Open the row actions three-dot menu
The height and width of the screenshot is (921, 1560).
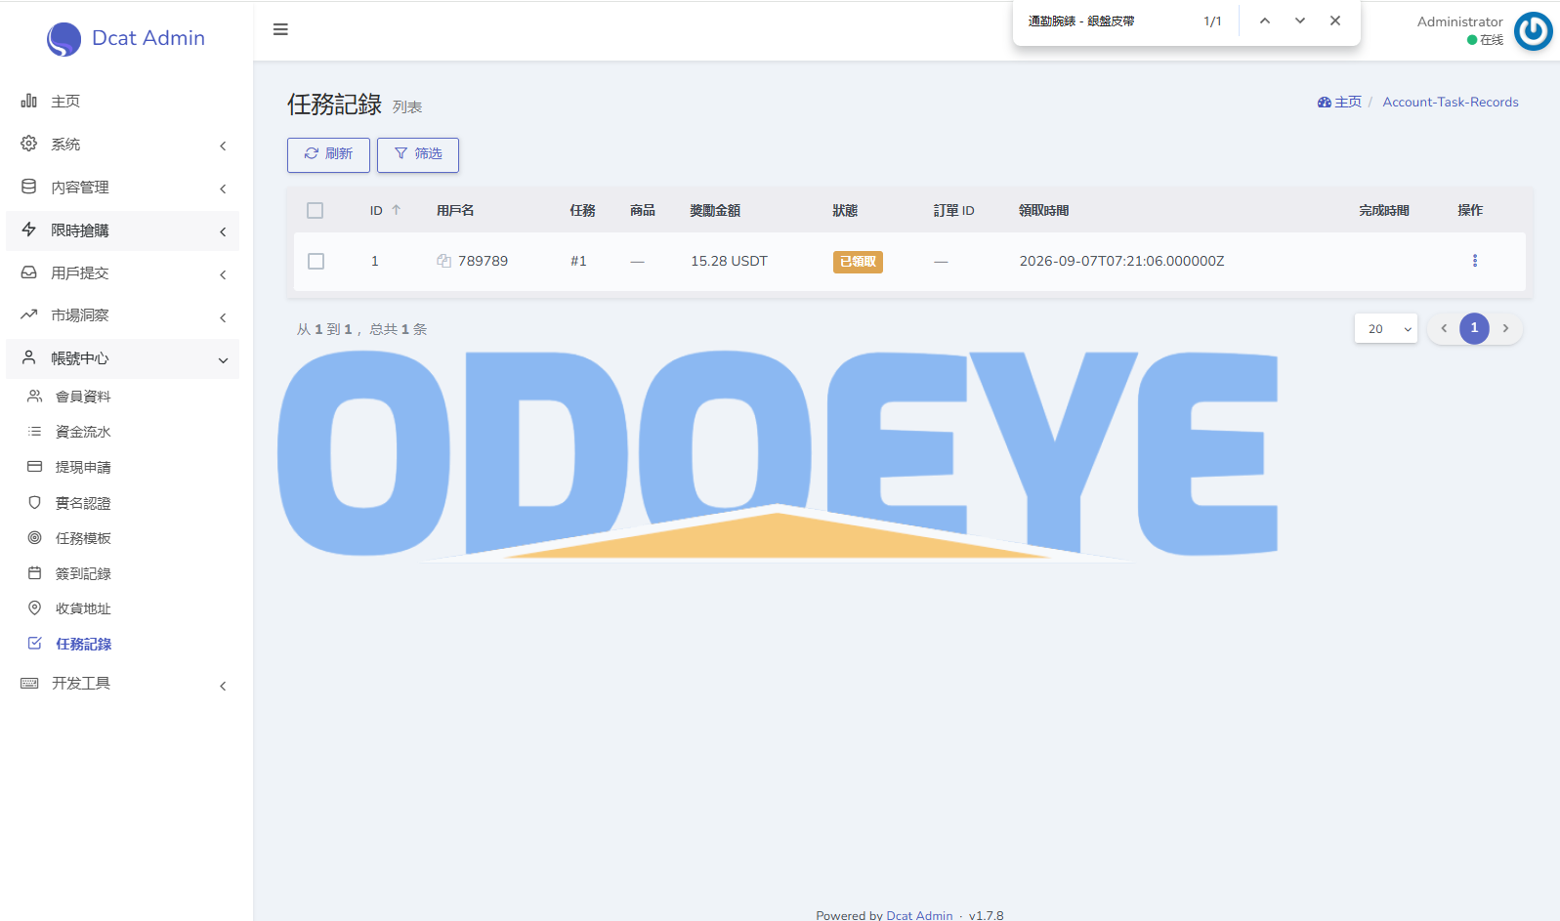[1475, 261]
